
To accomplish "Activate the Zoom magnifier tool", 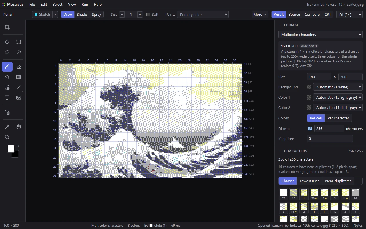I will coord(7,137).
